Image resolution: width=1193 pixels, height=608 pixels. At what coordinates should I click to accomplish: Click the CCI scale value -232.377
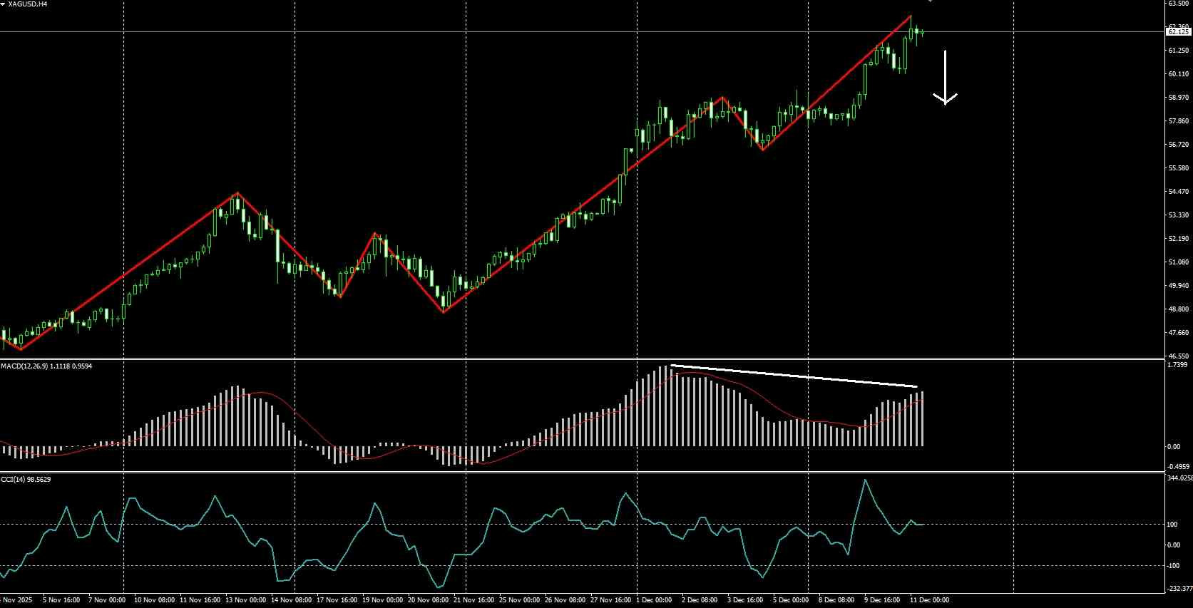point(1179,589)
